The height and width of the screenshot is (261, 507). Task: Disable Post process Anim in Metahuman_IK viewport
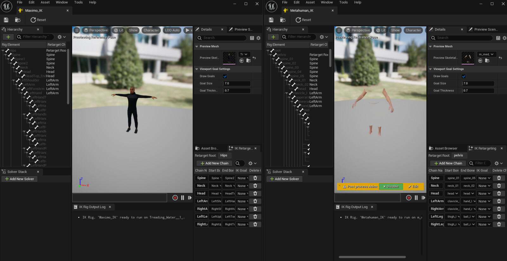coord(391,187)
